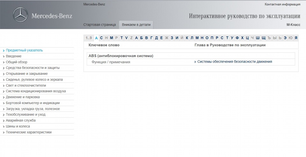The width and height of the screenshot is (306, 157).
Task: Select the 1..9 index entry
Action: pyautogui.click(x=89, y=38)
